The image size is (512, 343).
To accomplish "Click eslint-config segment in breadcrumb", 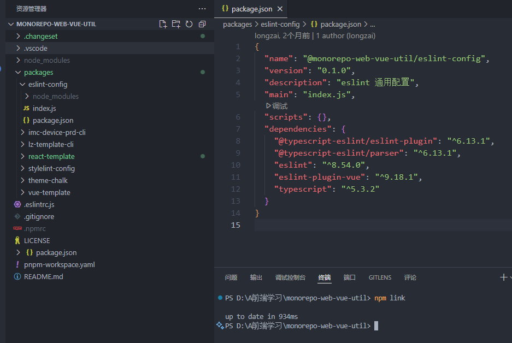I will (280, 25).
